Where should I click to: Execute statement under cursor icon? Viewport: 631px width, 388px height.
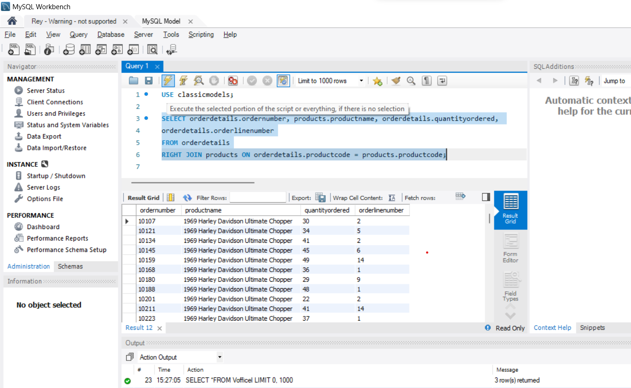pos(183,81)
